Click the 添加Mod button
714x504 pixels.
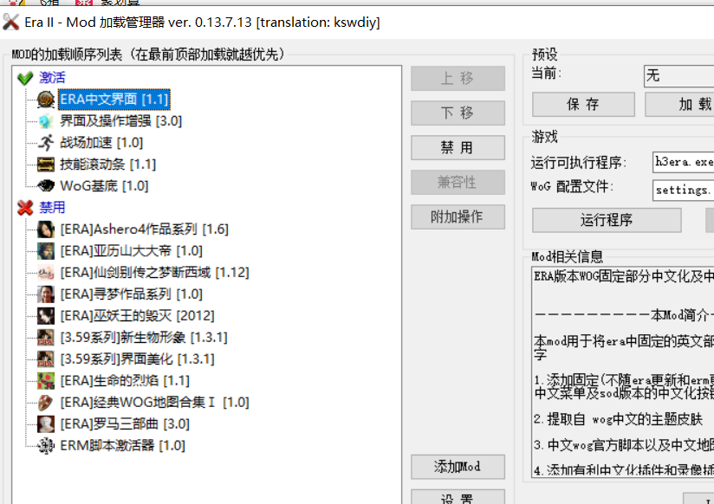point(458,467)
